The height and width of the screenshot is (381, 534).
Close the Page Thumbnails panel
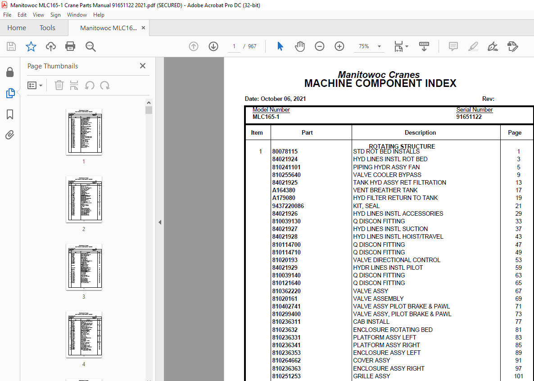(143, 66)
